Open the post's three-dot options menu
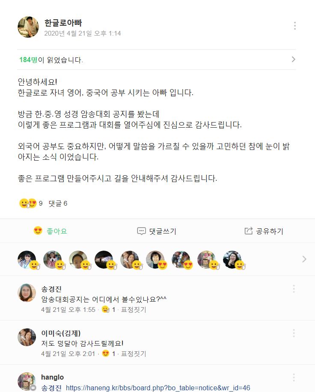The width and height of the screenshot is (315, 392). pyautogui.click(x=295, y=26)
